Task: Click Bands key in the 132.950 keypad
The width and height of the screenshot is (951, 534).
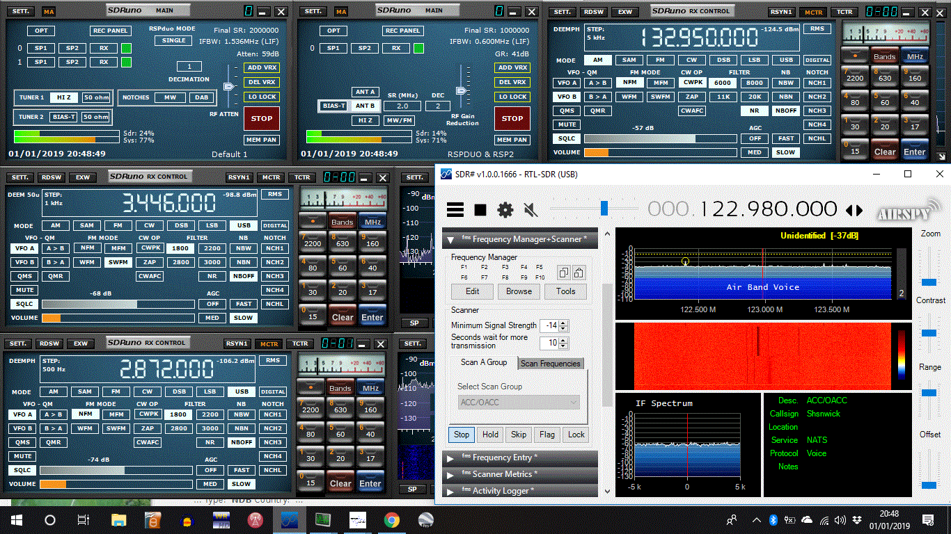Action: tap(884, 56)
